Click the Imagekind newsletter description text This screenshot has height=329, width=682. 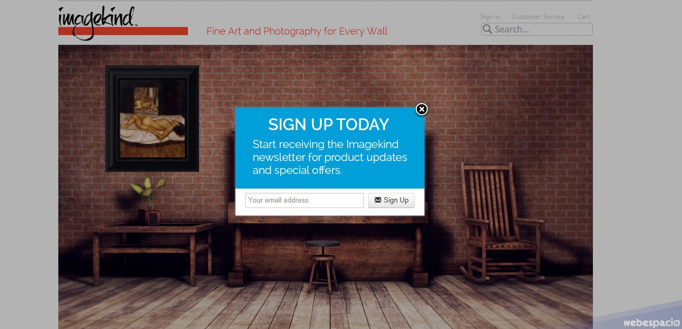[330, 157]
